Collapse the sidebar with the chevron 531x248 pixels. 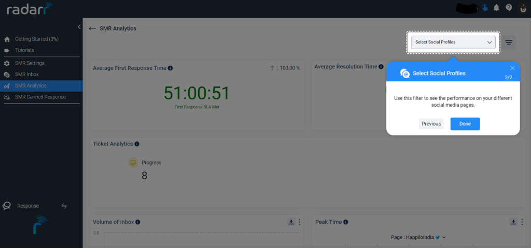79,27
